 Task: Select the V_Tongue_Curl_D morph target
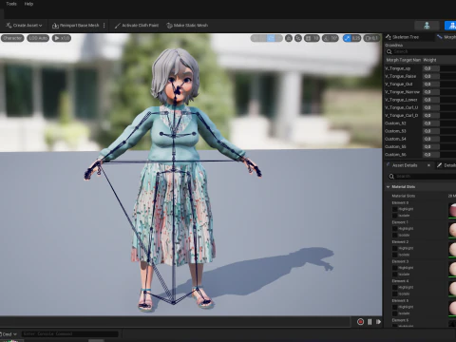click(x=401, y=116)
